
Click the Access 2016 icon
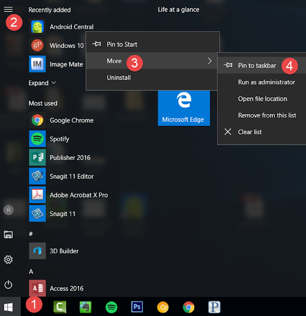pos(37,288)
